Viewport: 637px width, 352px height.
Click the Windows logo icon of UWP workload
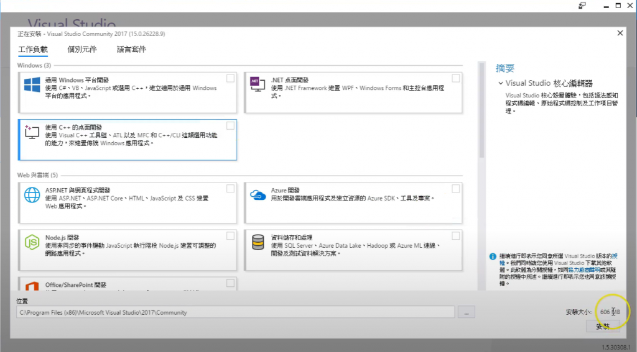[32, 84]
